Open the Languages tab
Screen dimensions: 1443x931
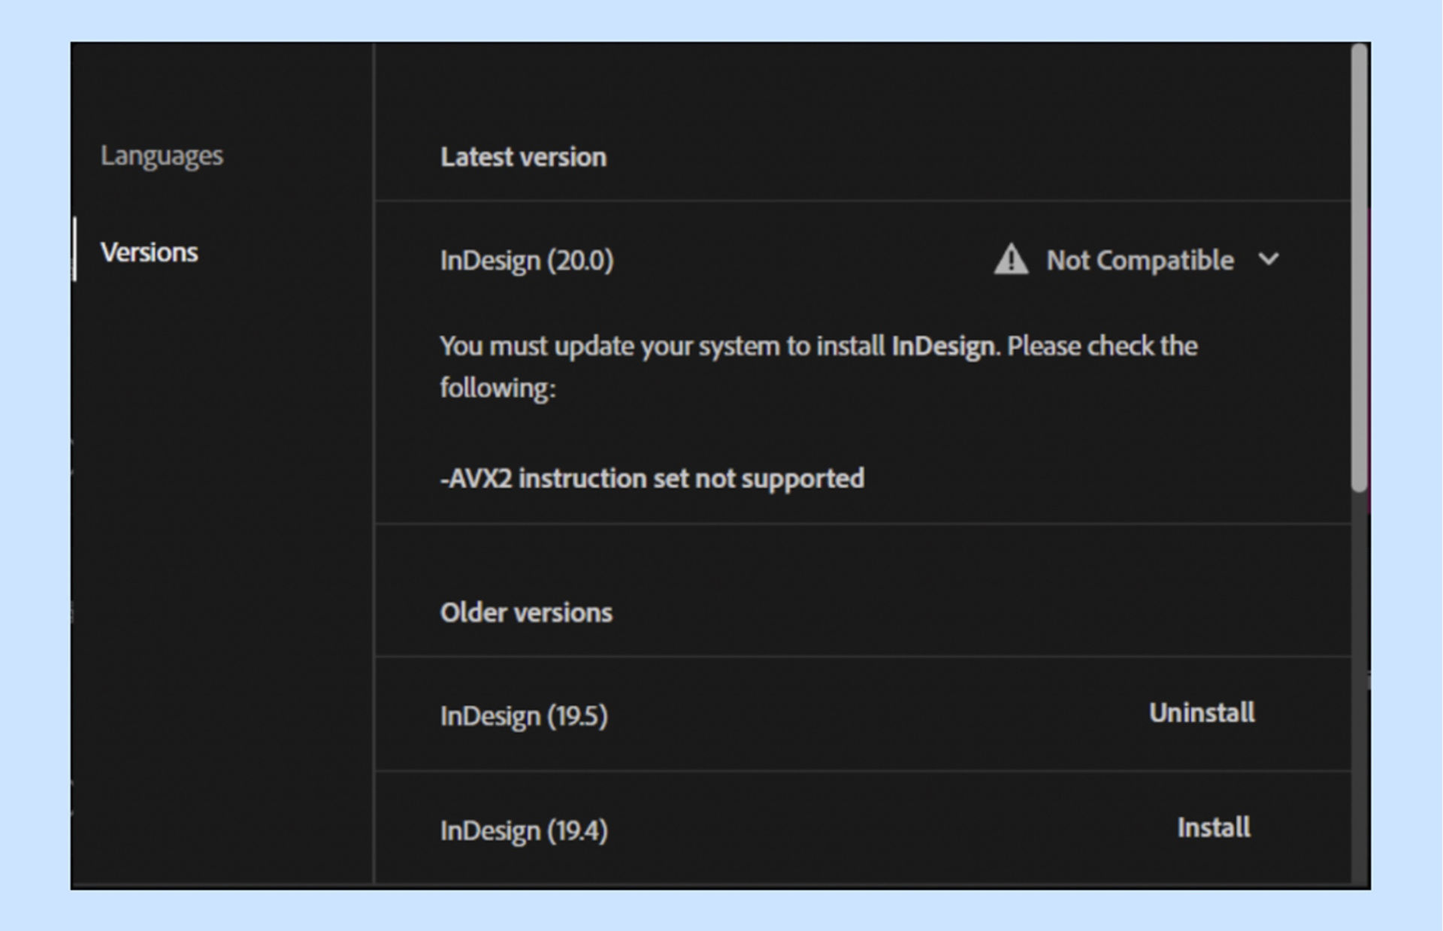tap(162, 156)
